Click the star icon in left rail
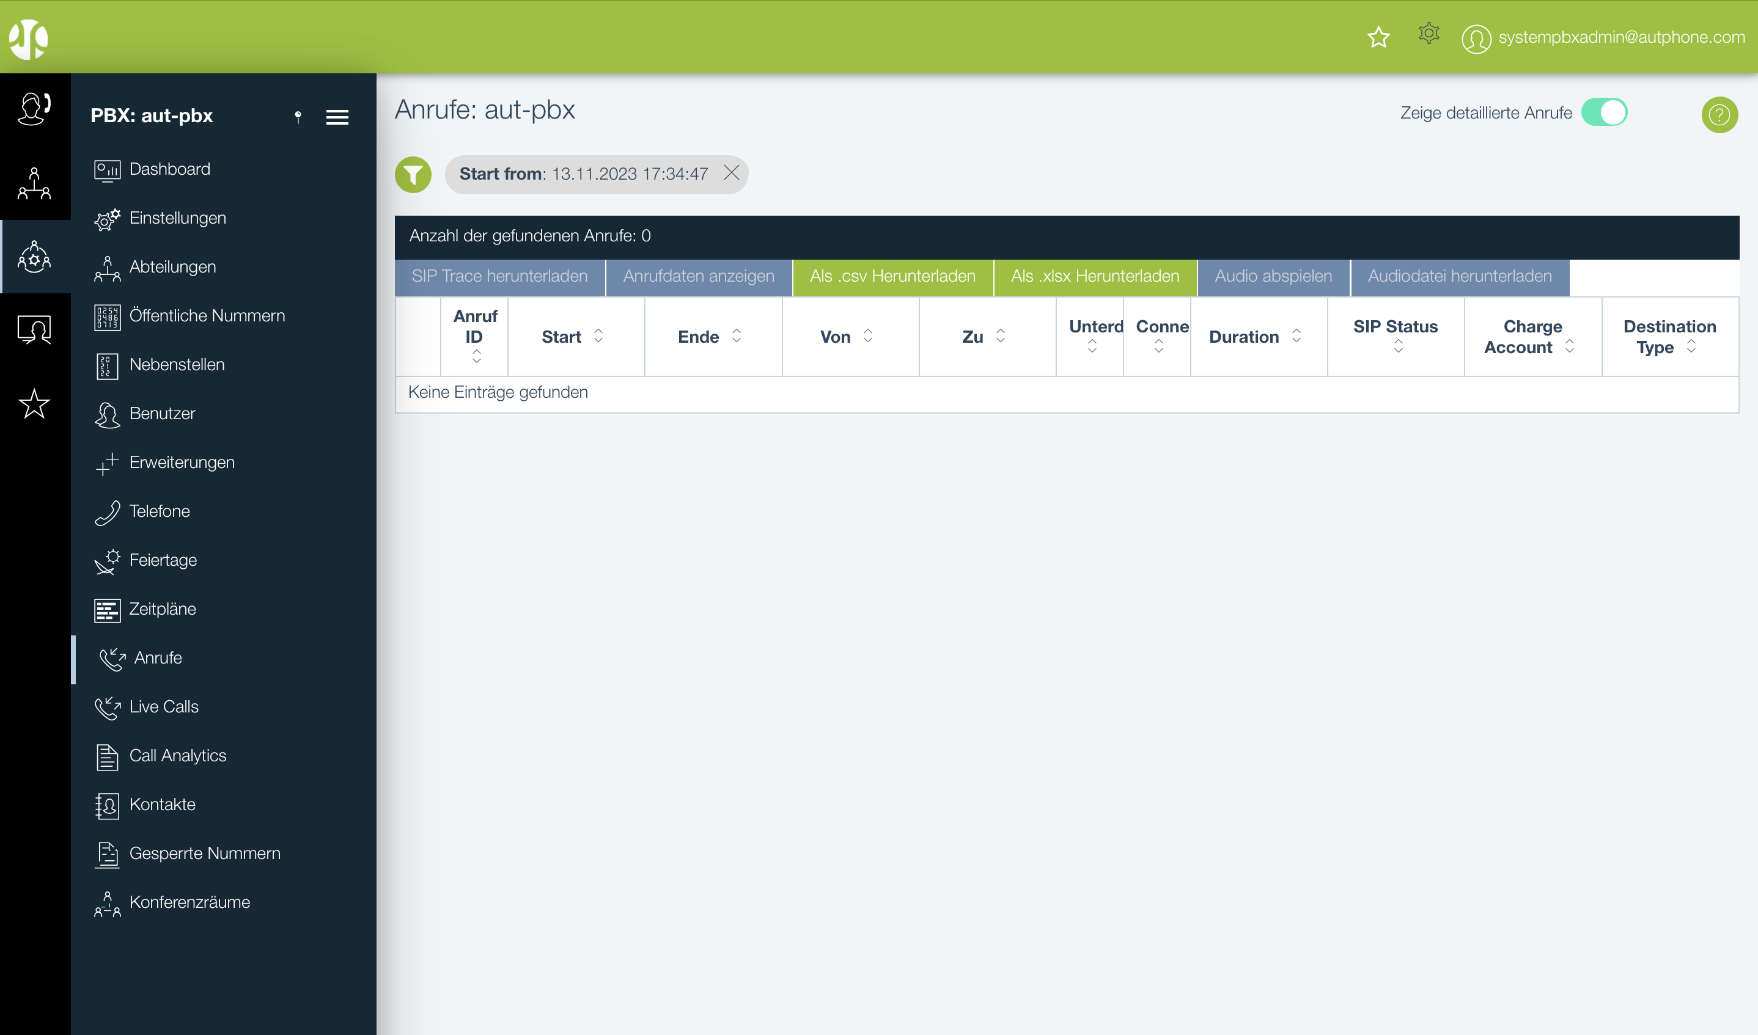1758x1035 pixels. pos(34,404)
